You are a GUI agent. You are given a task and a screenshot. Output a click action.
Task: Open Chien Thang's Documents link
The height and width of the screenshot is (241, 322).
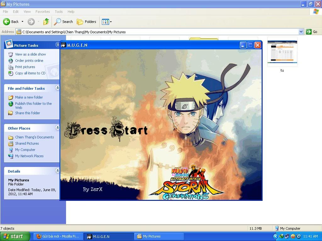click(35, 137)
